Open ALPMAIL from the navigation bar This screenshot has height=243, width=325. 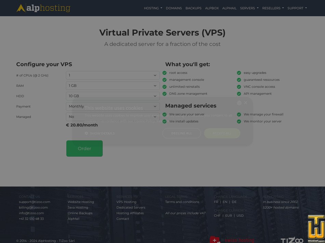(x=229, y=8)
